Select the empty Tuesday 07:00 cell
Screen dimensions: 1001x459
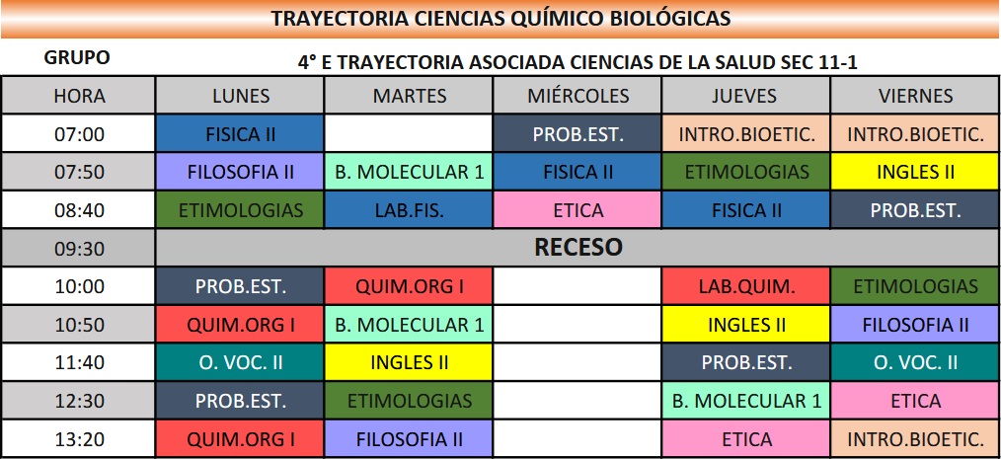click(409, 134)
